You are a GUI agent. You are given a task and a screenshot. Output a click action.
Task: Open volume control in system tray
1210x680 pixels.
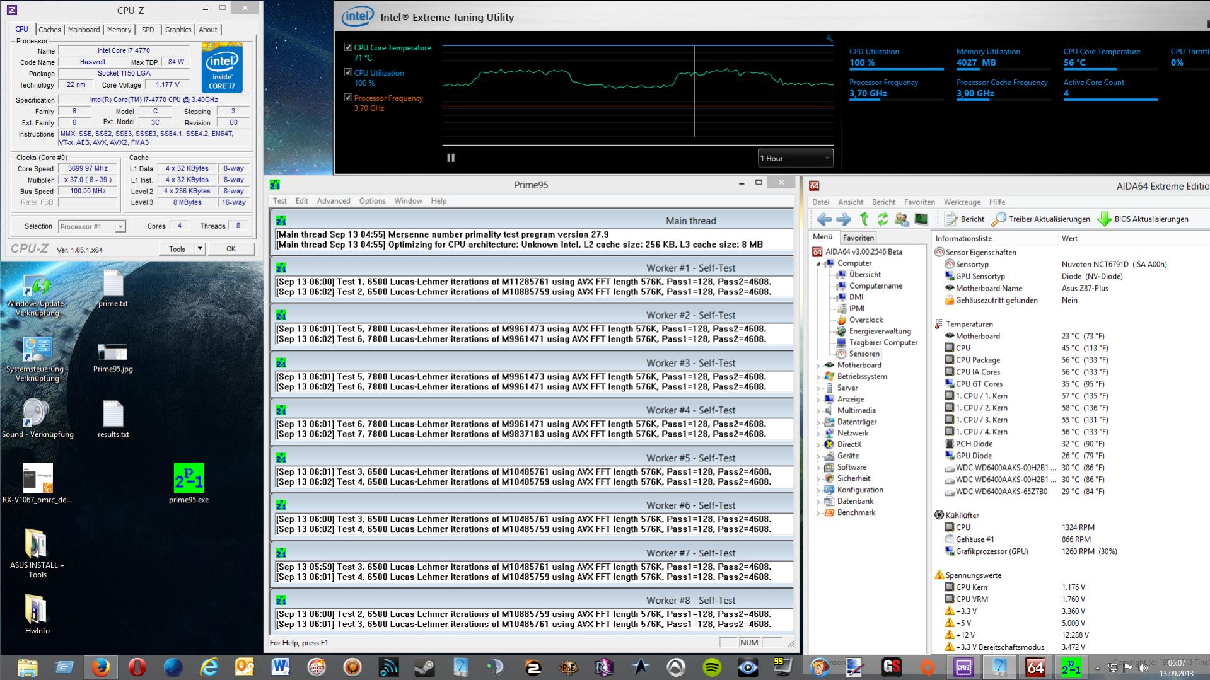(x=1143, y=667)
